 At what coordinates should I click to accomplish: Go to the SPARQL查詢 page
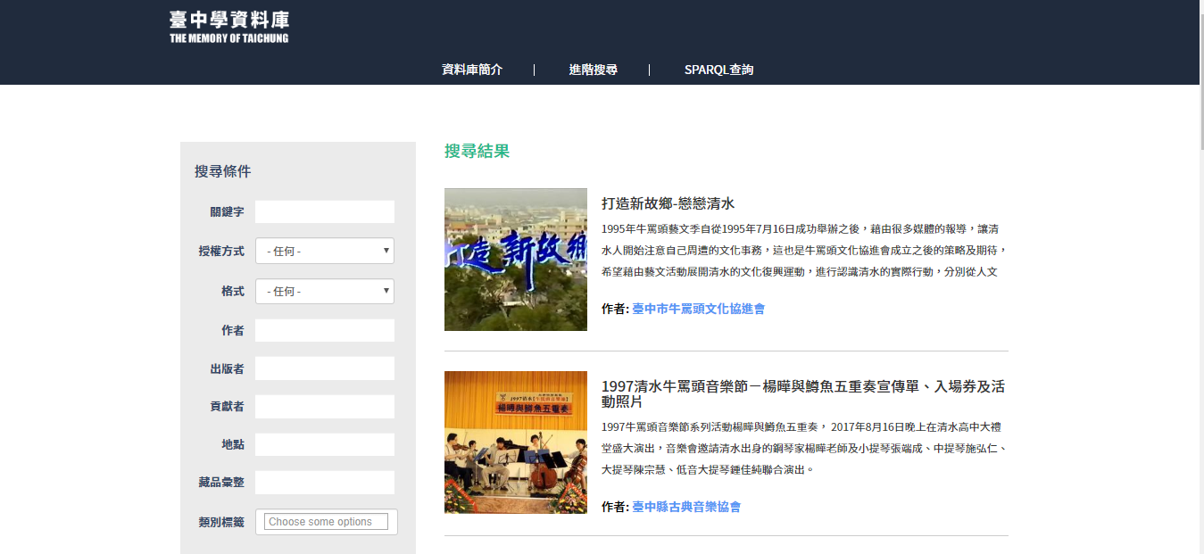[718, 70]
